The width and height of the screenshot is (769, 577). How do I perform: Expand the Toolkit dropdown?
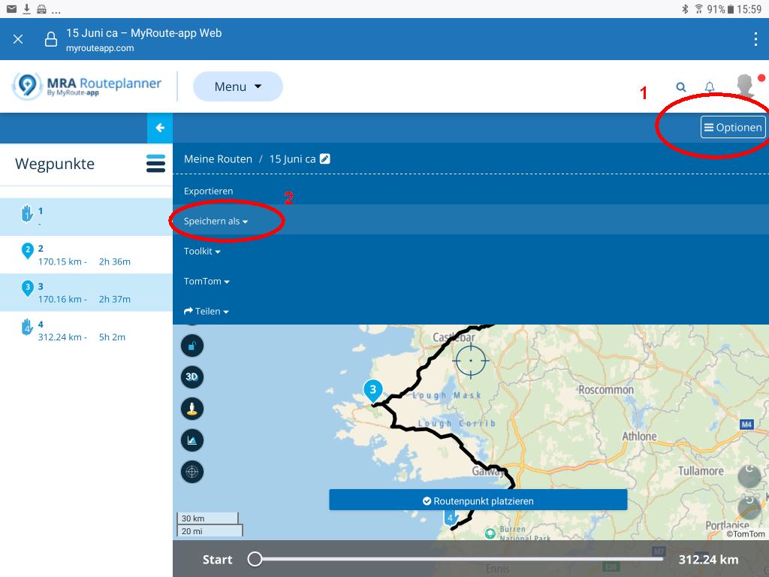tap(202, 251)
